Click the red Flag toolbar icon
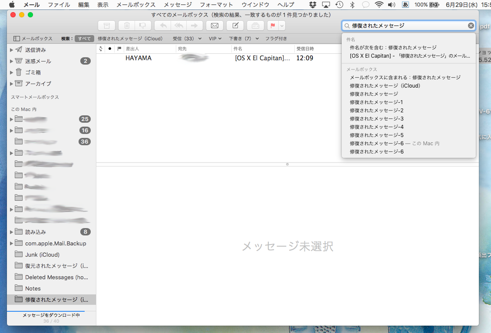This screenshot has height=333, width=491. pyautogui.click(x=273, y=26)
